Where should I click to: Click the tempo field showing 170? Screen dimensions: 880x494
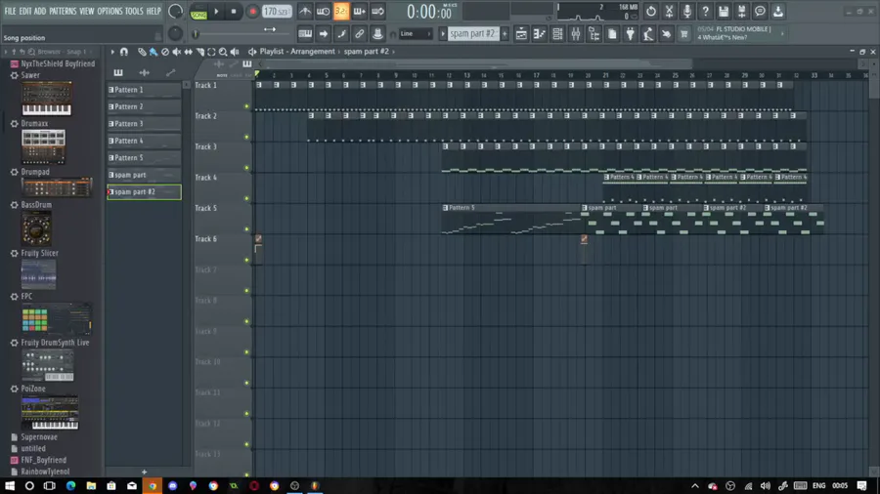277,11
